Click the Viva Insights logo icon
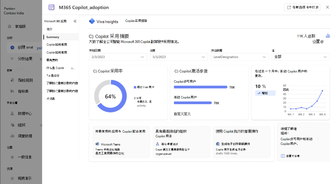The width and height of the screenshot is (331, 184). 92,21
